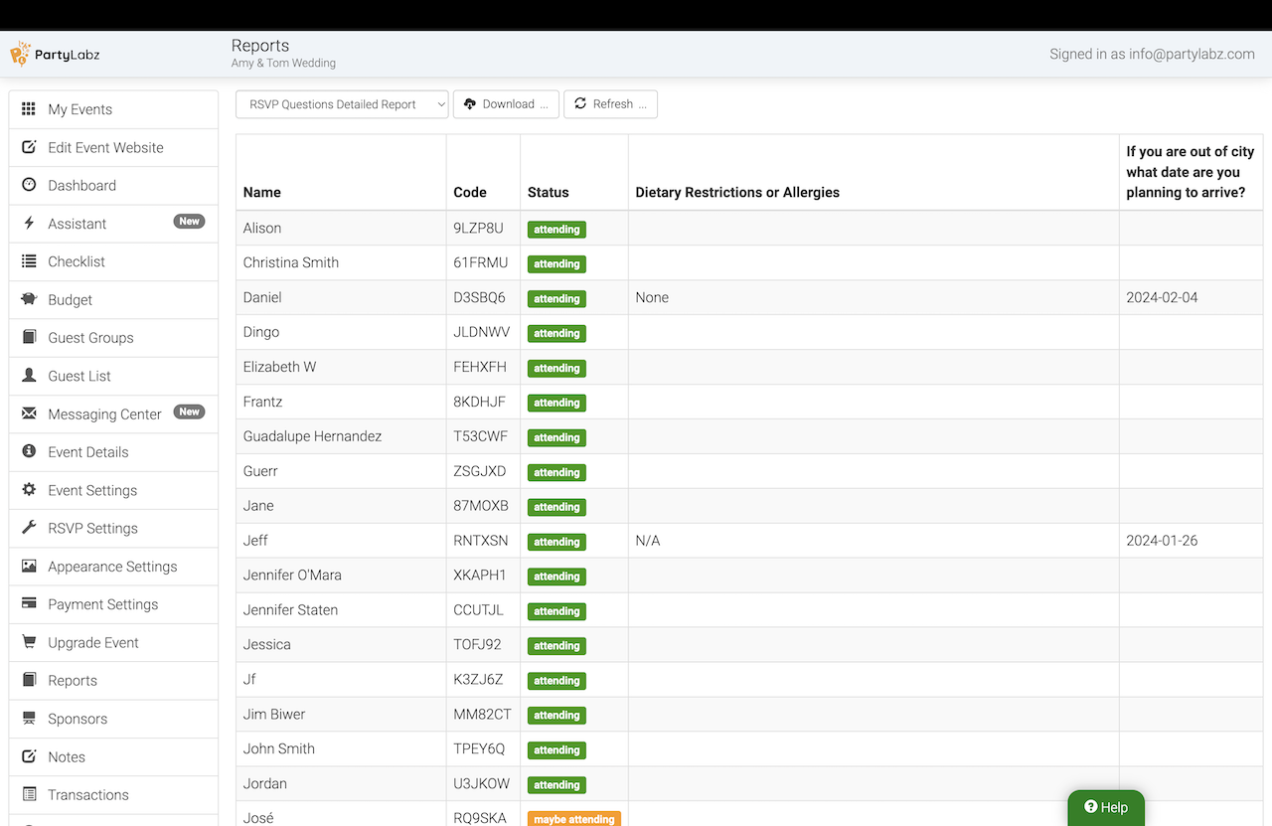1272x826 pixels.
Task: Click the credit card Payment Settings icon
Action: (x=29, y=604)
